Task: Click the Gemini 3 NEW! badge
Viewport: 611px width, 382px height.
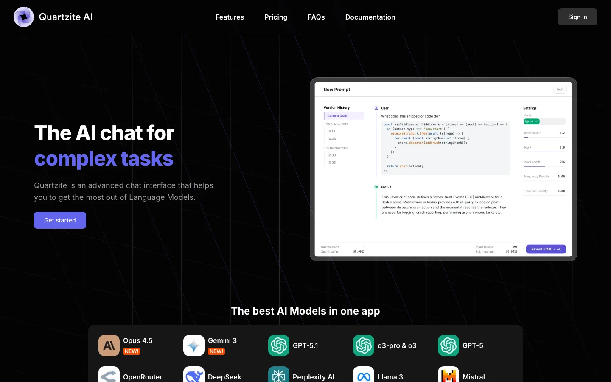Action: pyautogui.click(x=216, y=351)
